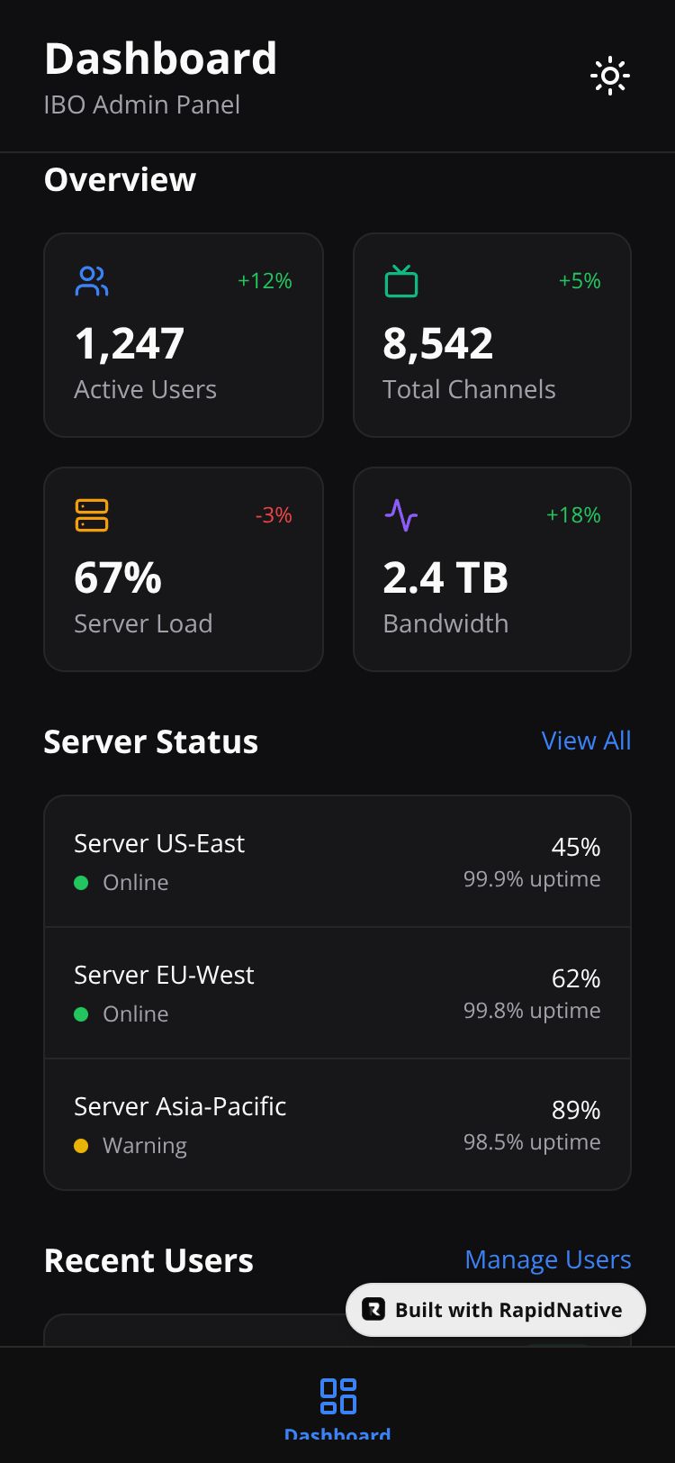Image resolution: width=675 pixels, height=1463 pixels.
Task: Click the Server Load server icon
Action: coord(92,515)
